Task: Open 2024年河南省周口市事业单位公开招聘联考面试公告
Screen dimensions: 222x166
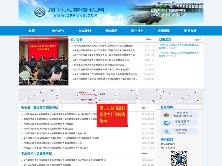Action: click(48, 129)
